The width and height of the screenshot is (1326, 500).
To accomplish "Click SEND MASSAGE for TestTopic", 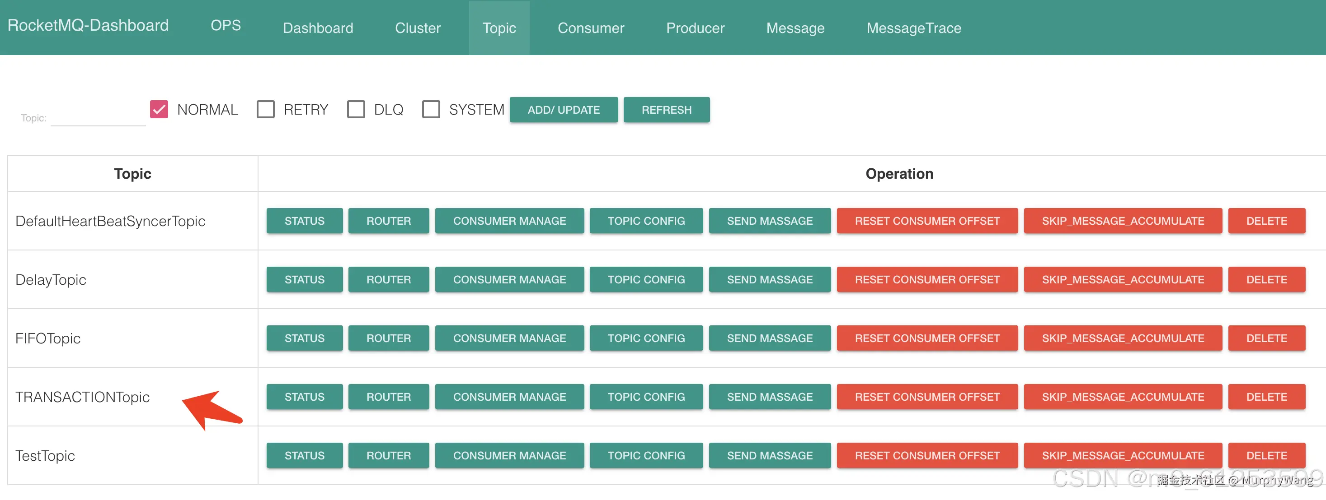I will point(769,455).
